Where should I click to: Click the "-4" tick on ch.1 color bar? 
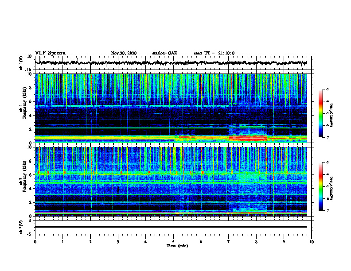pos(327,101)
